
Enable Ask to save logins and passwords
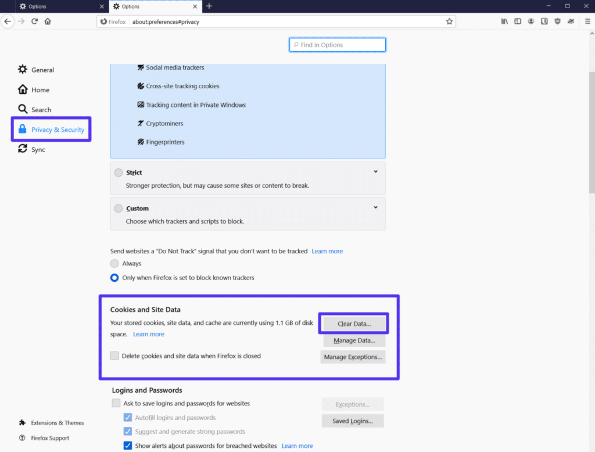pyautogui.click(x=116, y=403)
